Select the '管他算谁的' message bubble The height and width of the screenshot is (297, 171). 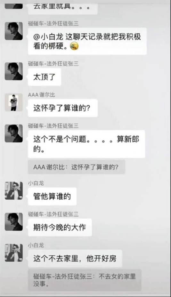click(x=52, y=196)
